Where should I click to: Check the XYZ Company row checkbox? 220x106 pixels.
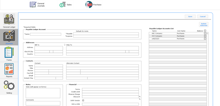pos(205,36)
